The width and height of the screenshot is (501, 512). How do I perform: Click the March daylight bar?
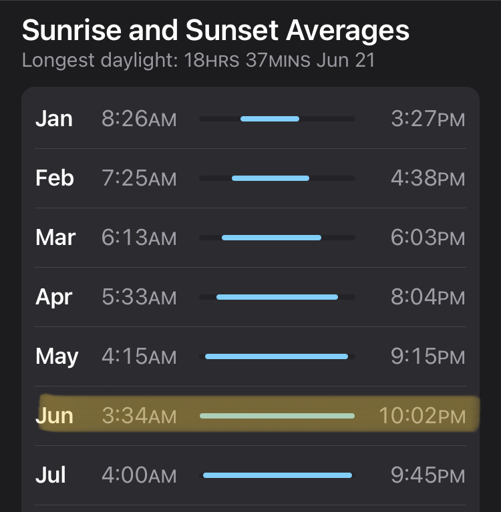click(271, 238)
